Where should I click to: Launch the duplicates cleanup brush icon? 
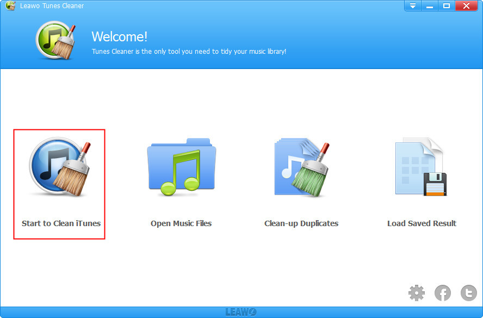[x=301, y=167]
